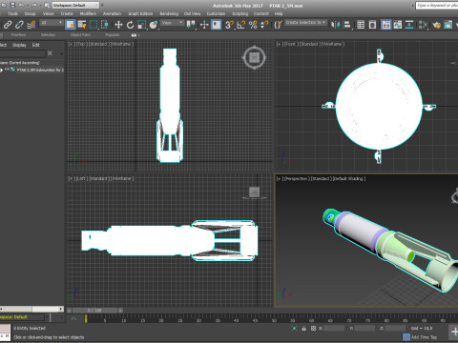The image size is (458, 343).
Task: Click the Selection Lock toggle padlock
Action: pyautogui.click(x=303, y=329)
